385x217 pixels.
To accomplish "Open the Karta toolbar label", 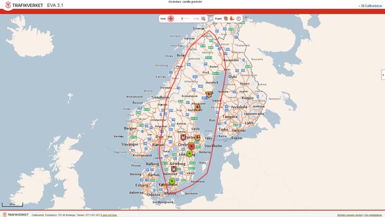I will 163,19.
